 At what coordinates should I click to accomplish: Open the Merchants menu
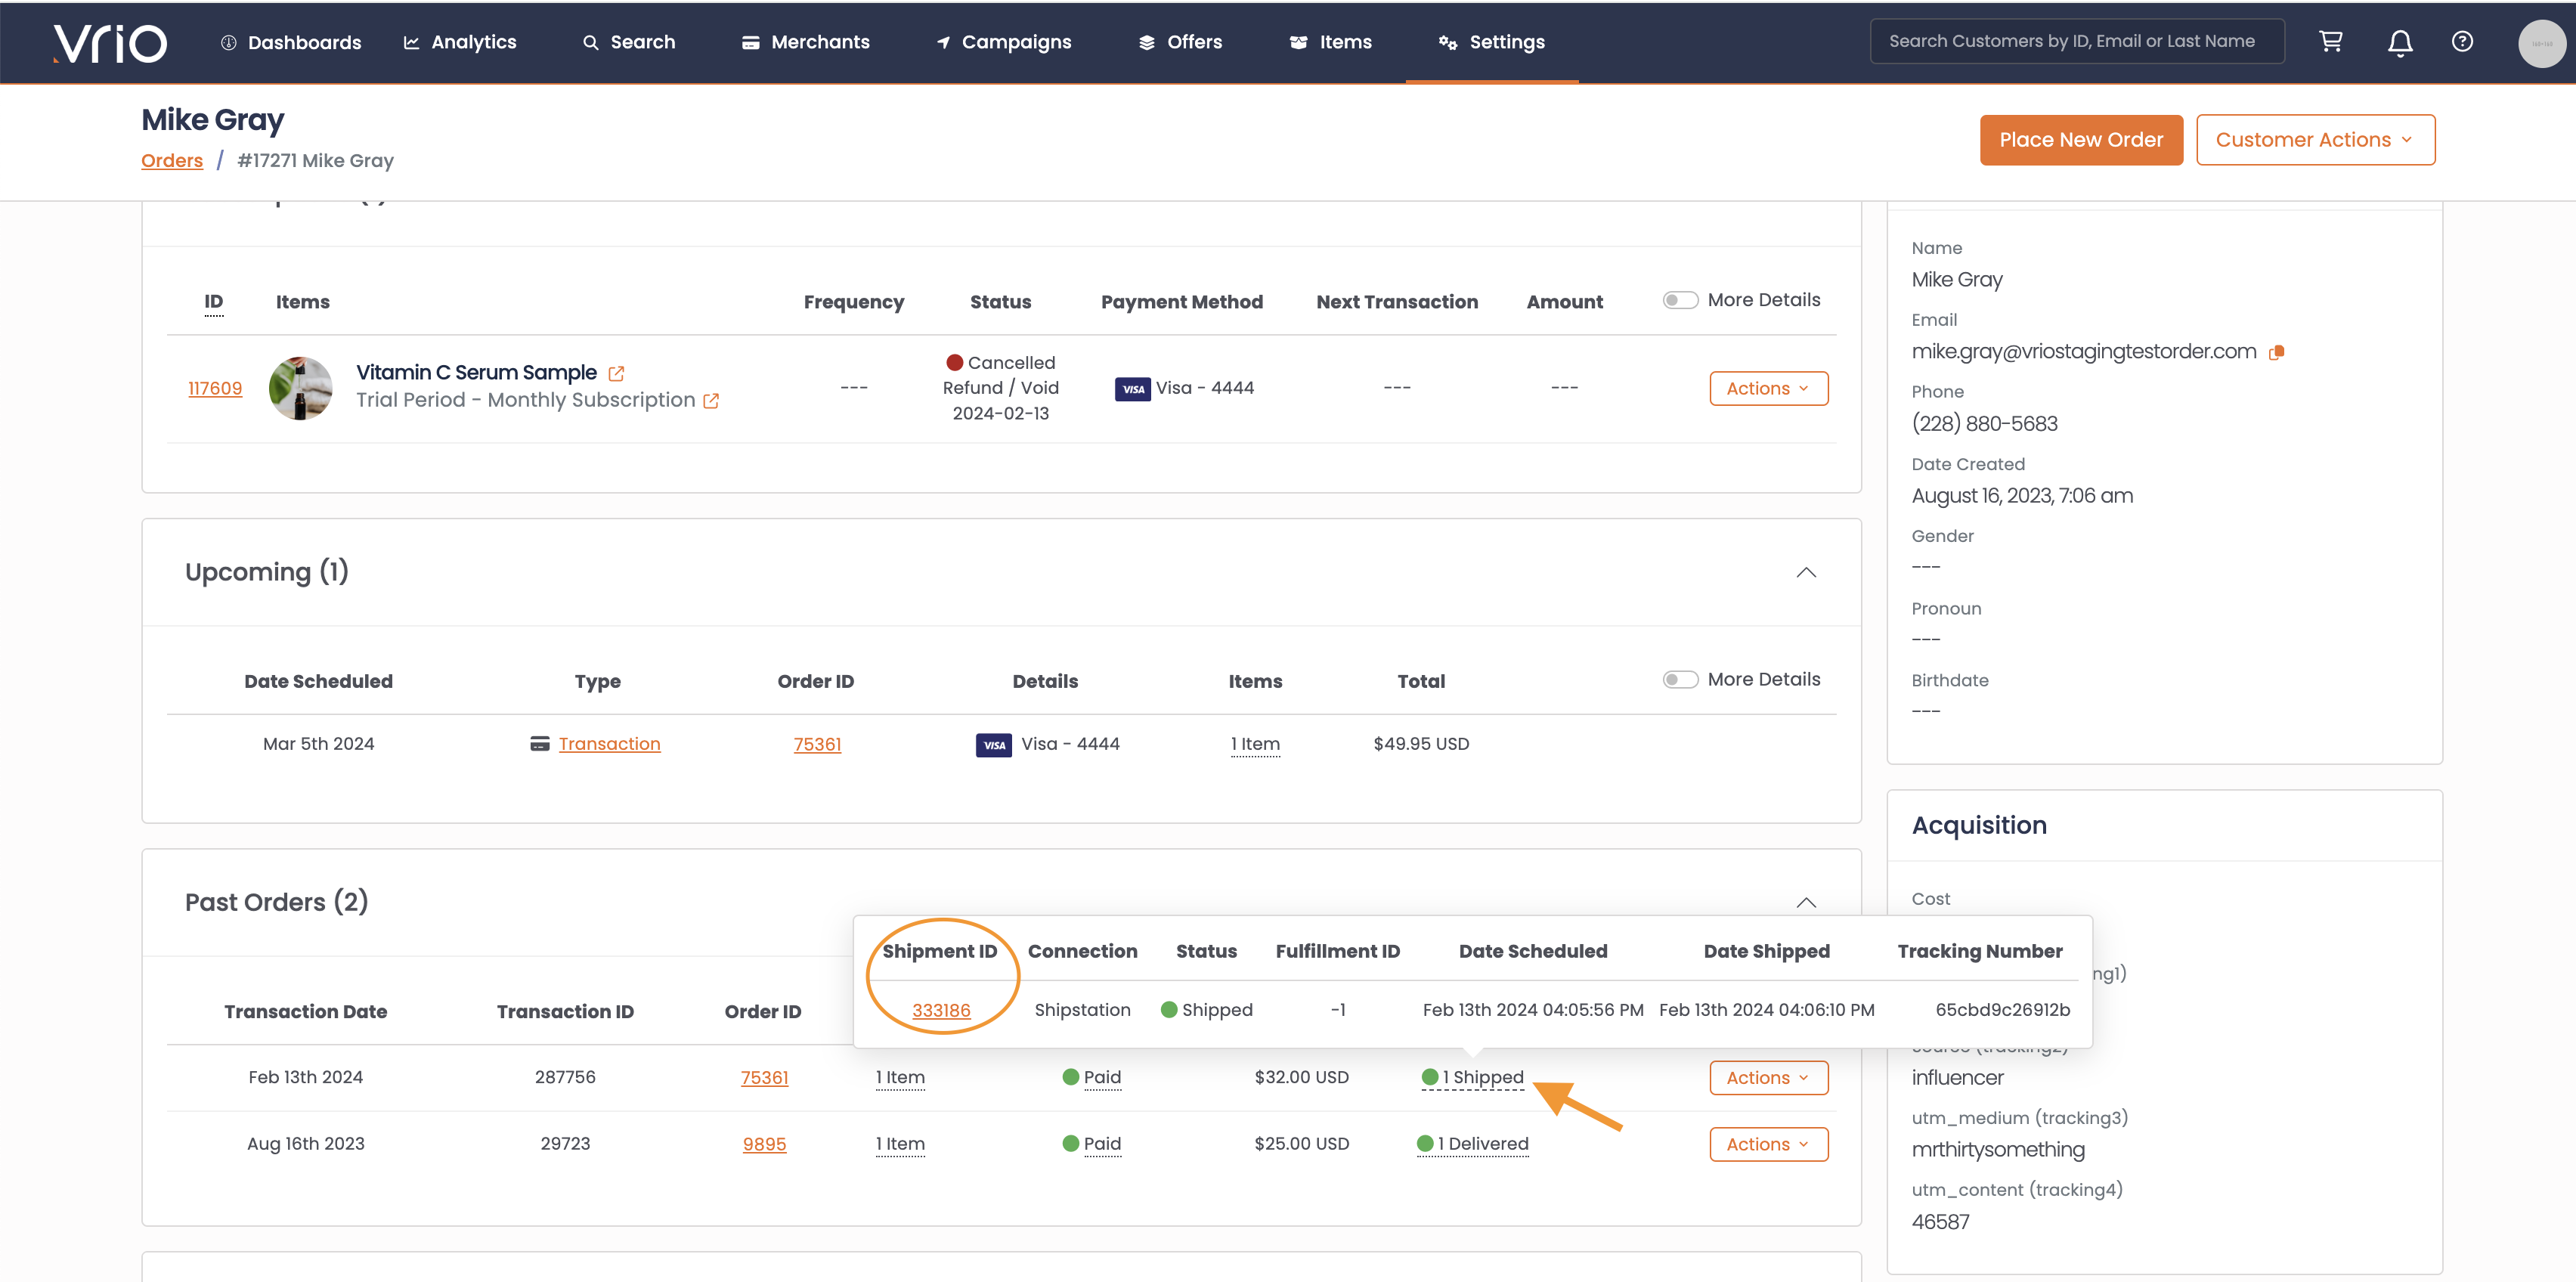[x=806, y=42]
